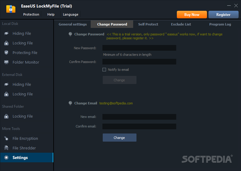
Task: Click the Change Email section heading
Action: point(86,103)
